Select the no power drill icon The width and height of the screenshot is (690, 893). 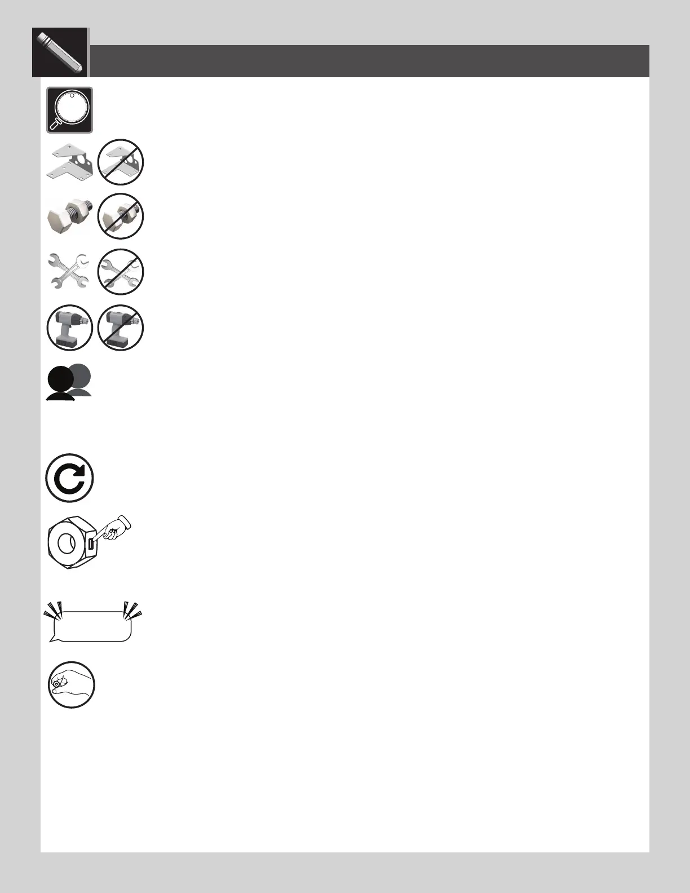tap(121, 328)
